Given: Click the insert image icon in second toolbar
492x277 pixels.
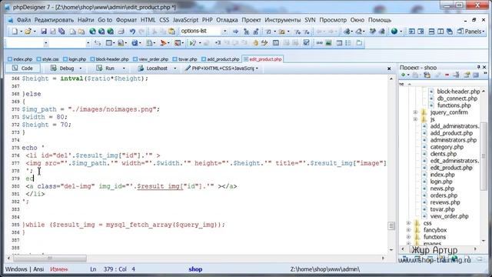Looking at the screenshot, I should [x=328, y=43].
